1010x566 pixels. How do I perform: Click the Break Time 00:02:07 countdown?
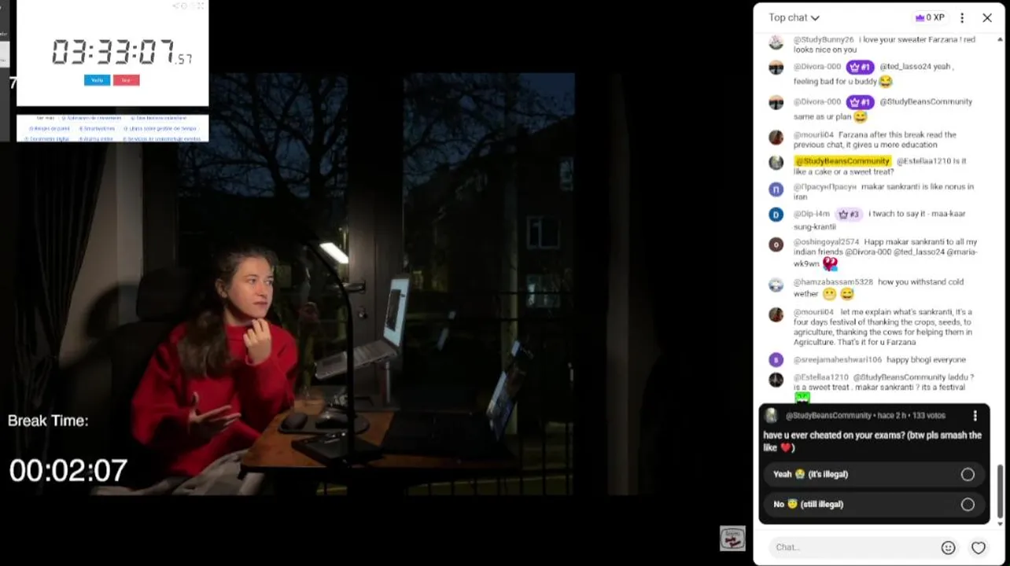(x=68, y=471)
